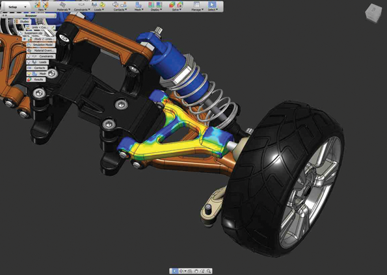Activate the Select arrow tool in toolbar
Screen dimensions: 387x275
[212, 5]
